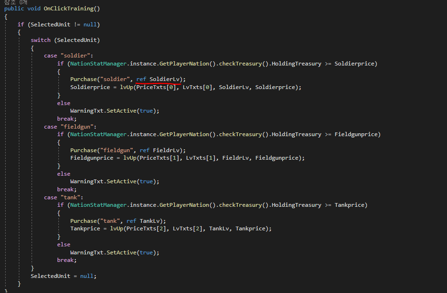
Task: Click the case "tank" string literal
Action: point(70,197)
